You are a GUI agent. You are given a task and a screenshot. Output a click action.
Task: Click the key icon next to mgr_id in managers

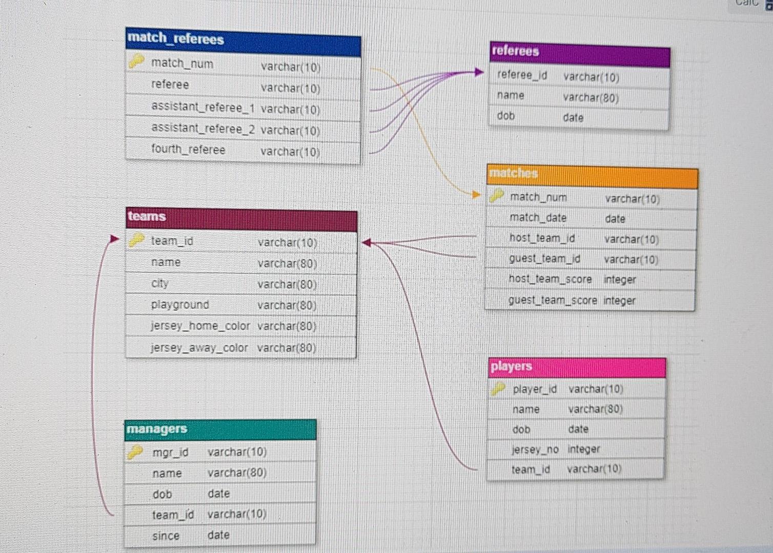[136, 451]
